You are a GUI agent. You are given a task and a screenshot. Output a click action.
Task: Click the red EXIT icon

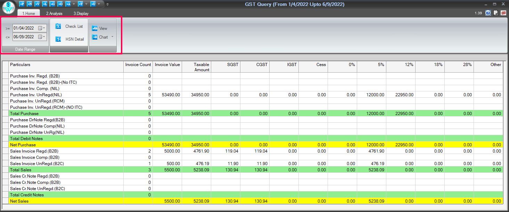[x=503, y=13]
